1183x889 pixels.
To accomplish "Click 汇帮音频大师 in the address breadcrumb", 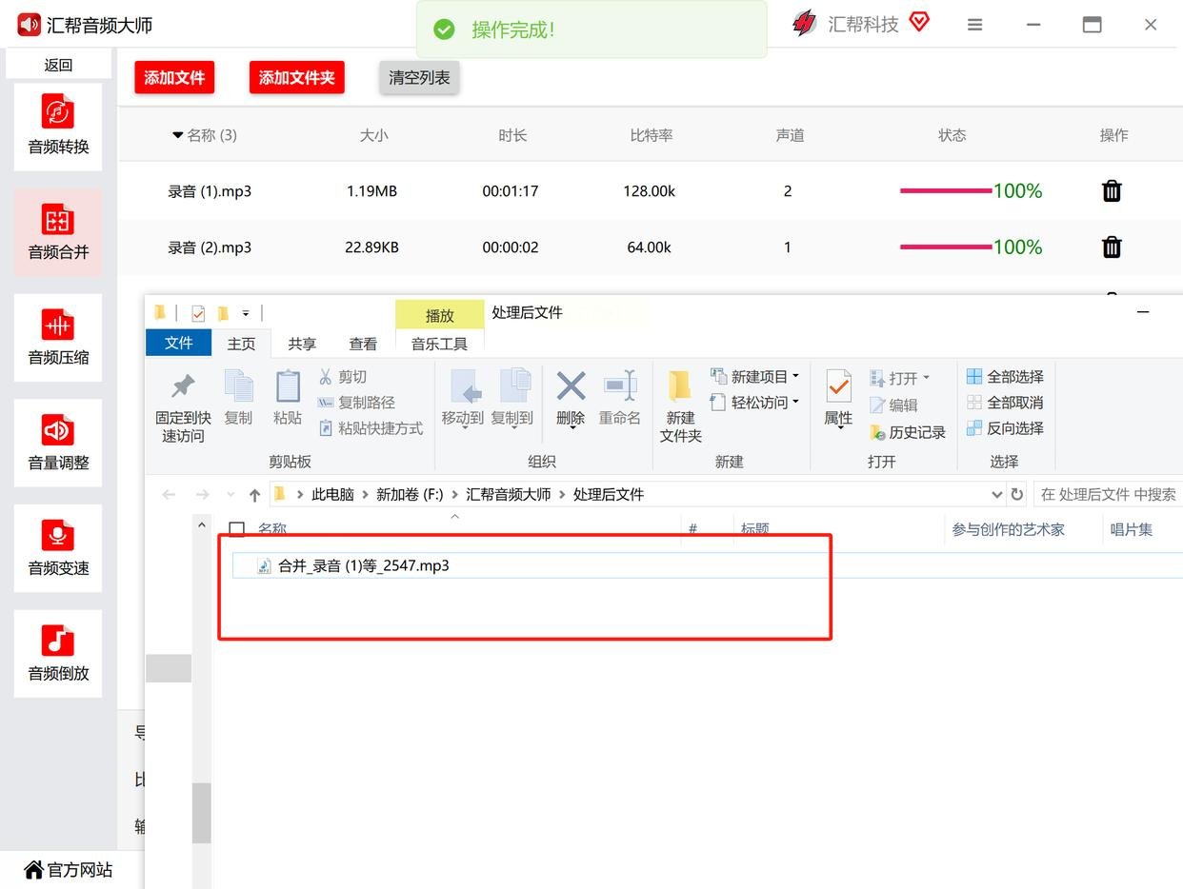I will click(509, 495).
